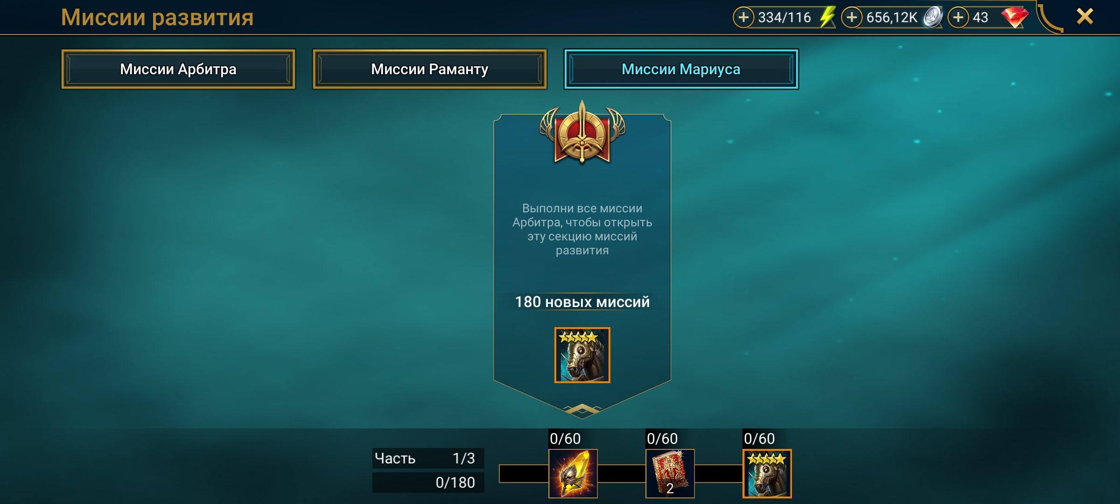Tap the Часть 1/3 indicator
Screen dimensions: 1120x504
pyautogui.click(x=428, y=458)
